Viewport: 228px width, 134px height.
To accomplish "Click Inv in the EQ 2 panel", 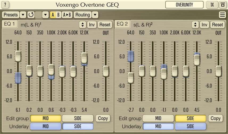I will point(204,25).
